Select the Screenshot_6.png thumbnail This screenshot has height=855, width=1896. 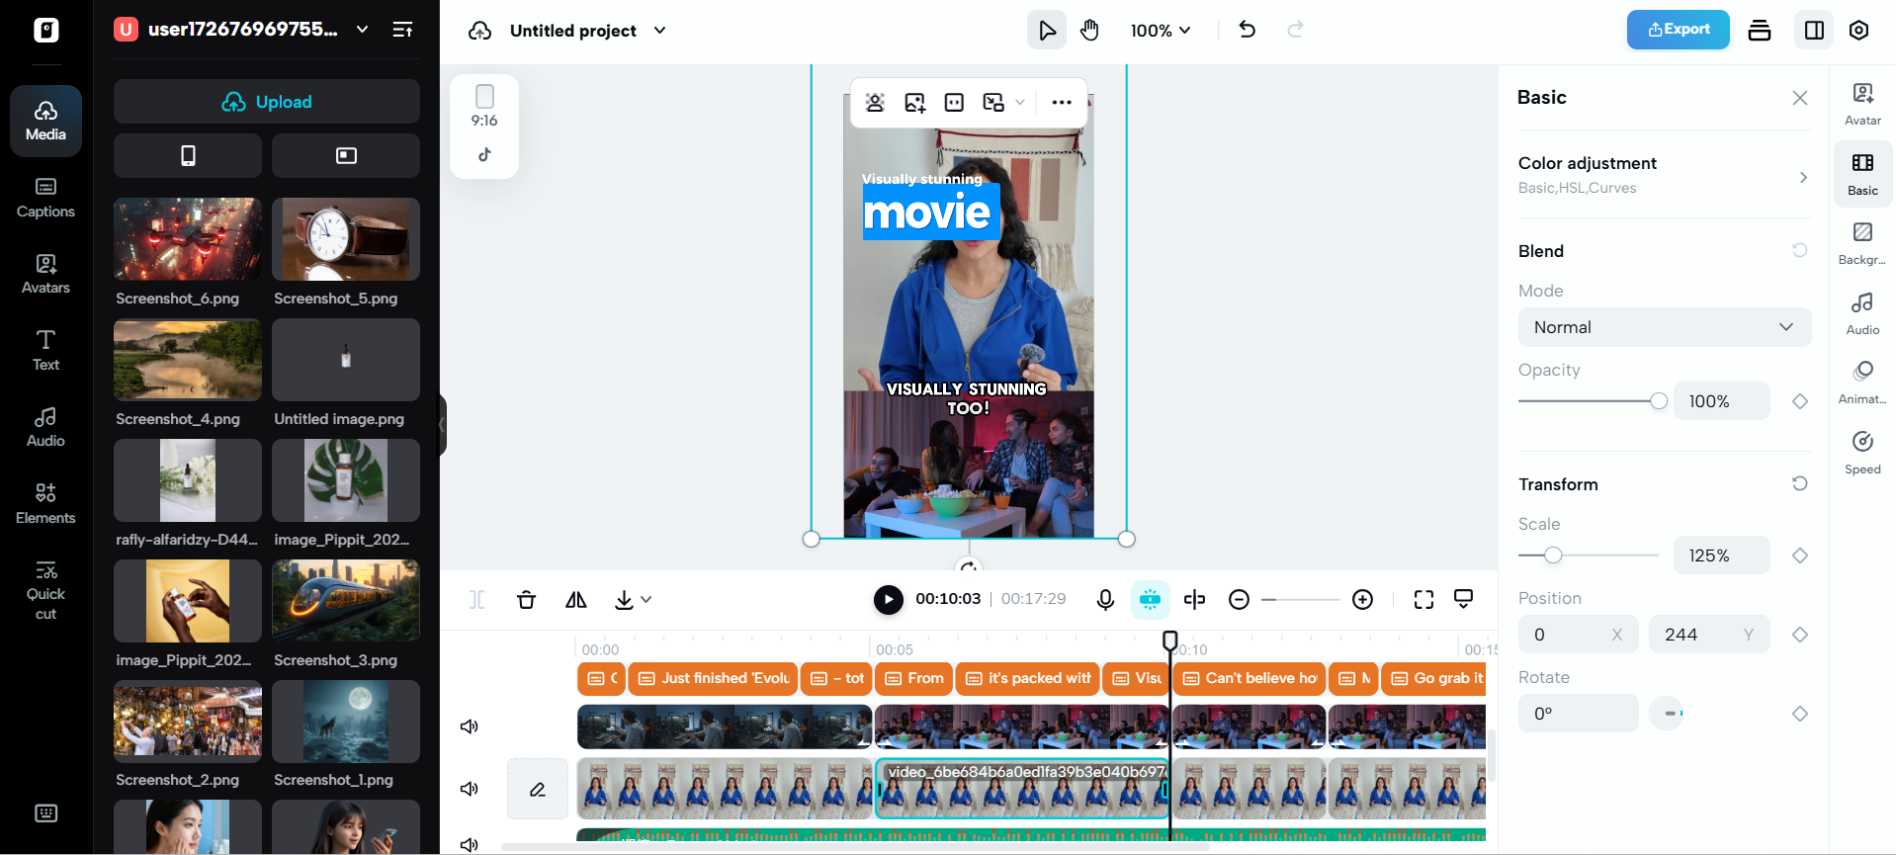[x=188, y=239]
